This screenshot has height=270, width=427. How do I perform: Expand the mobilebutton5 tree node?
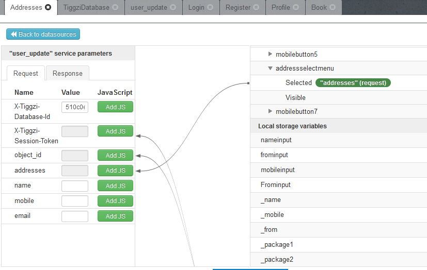pyautogui.click(x=270, y=54)
